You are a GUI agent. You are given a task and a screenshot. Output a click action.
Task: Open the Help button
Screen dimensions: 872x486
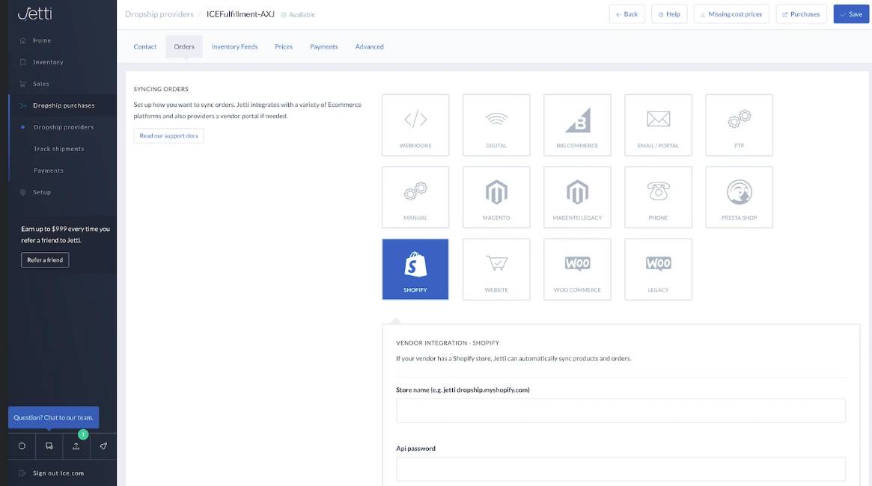[x=669, y=14]
